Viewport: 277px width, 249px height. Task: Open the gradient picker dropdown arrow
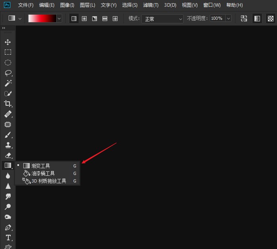[x=59, y=18]
